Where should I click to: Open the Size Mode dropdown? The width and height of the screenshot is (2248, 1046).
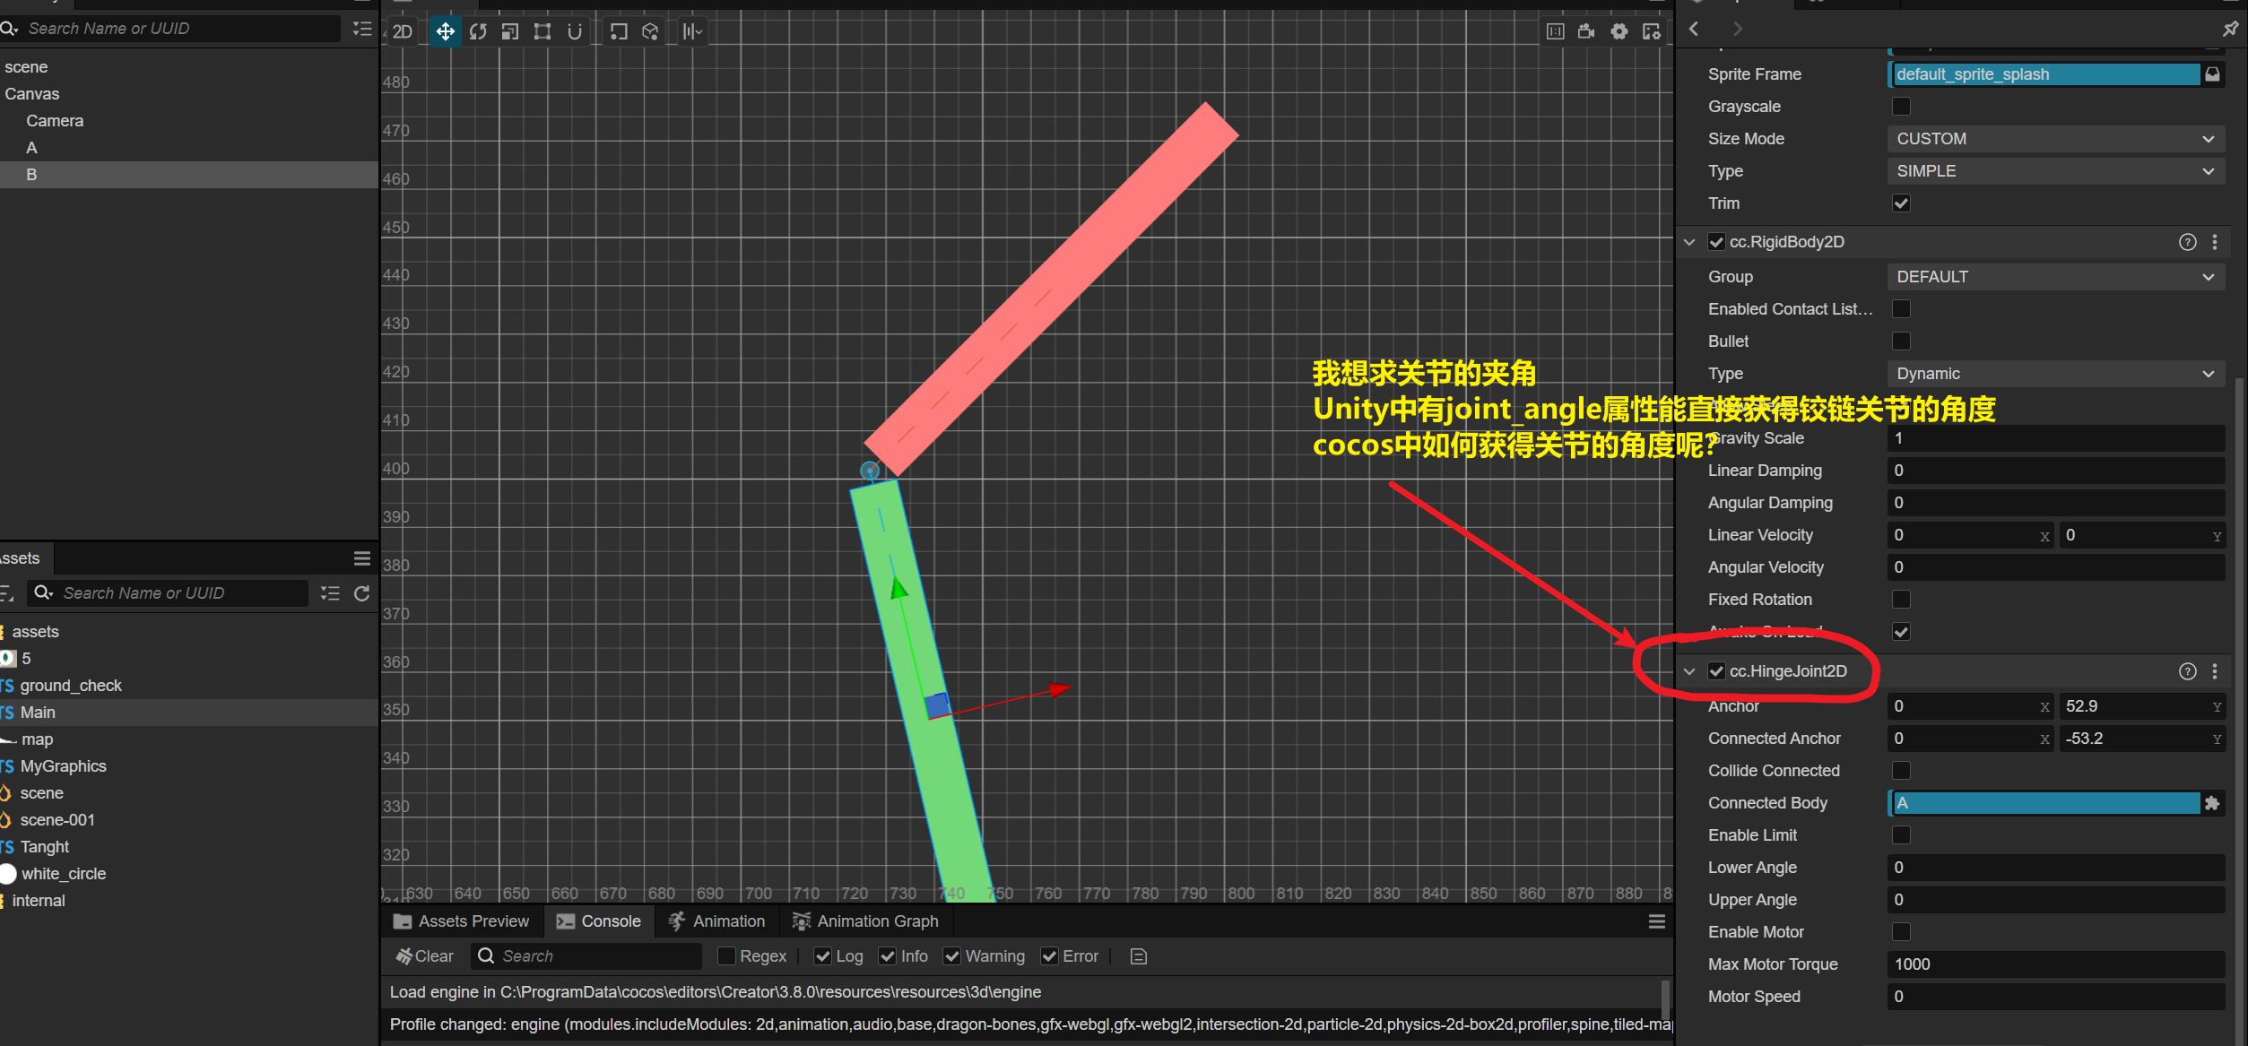coord(2055,139)
